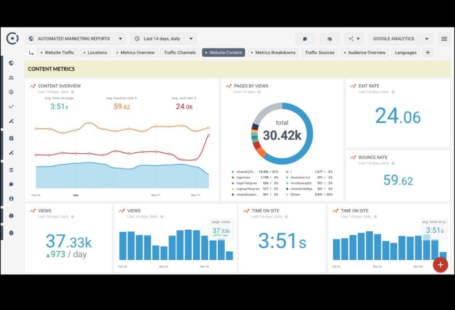Screen dimensions: 455x310
Task: Open the hamburger menu at top right
Action: (444, 39)
